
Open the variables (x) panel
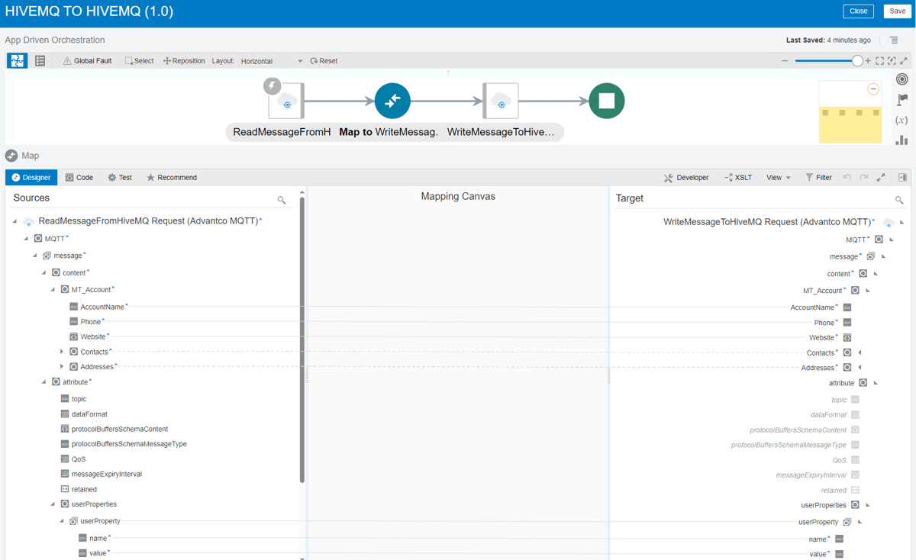pyautogui.click(x=902, y=120)
